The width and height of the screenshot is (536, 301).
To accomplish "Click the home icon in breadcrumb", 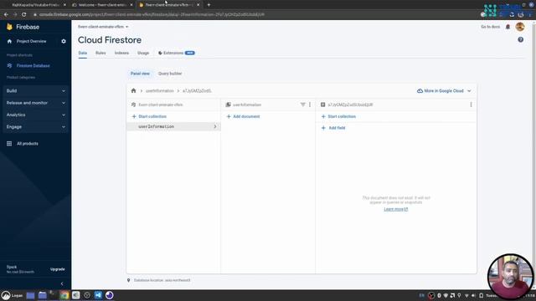I will pos(133,91).
